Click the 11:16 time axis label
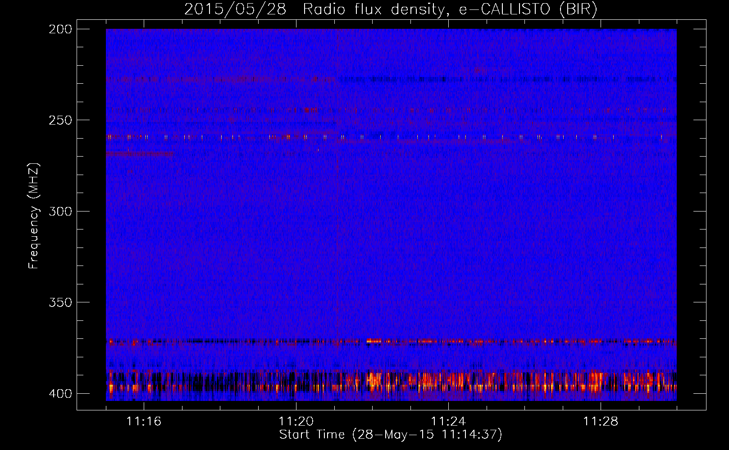This screenshot has width=729, height=450. point(144,422)
